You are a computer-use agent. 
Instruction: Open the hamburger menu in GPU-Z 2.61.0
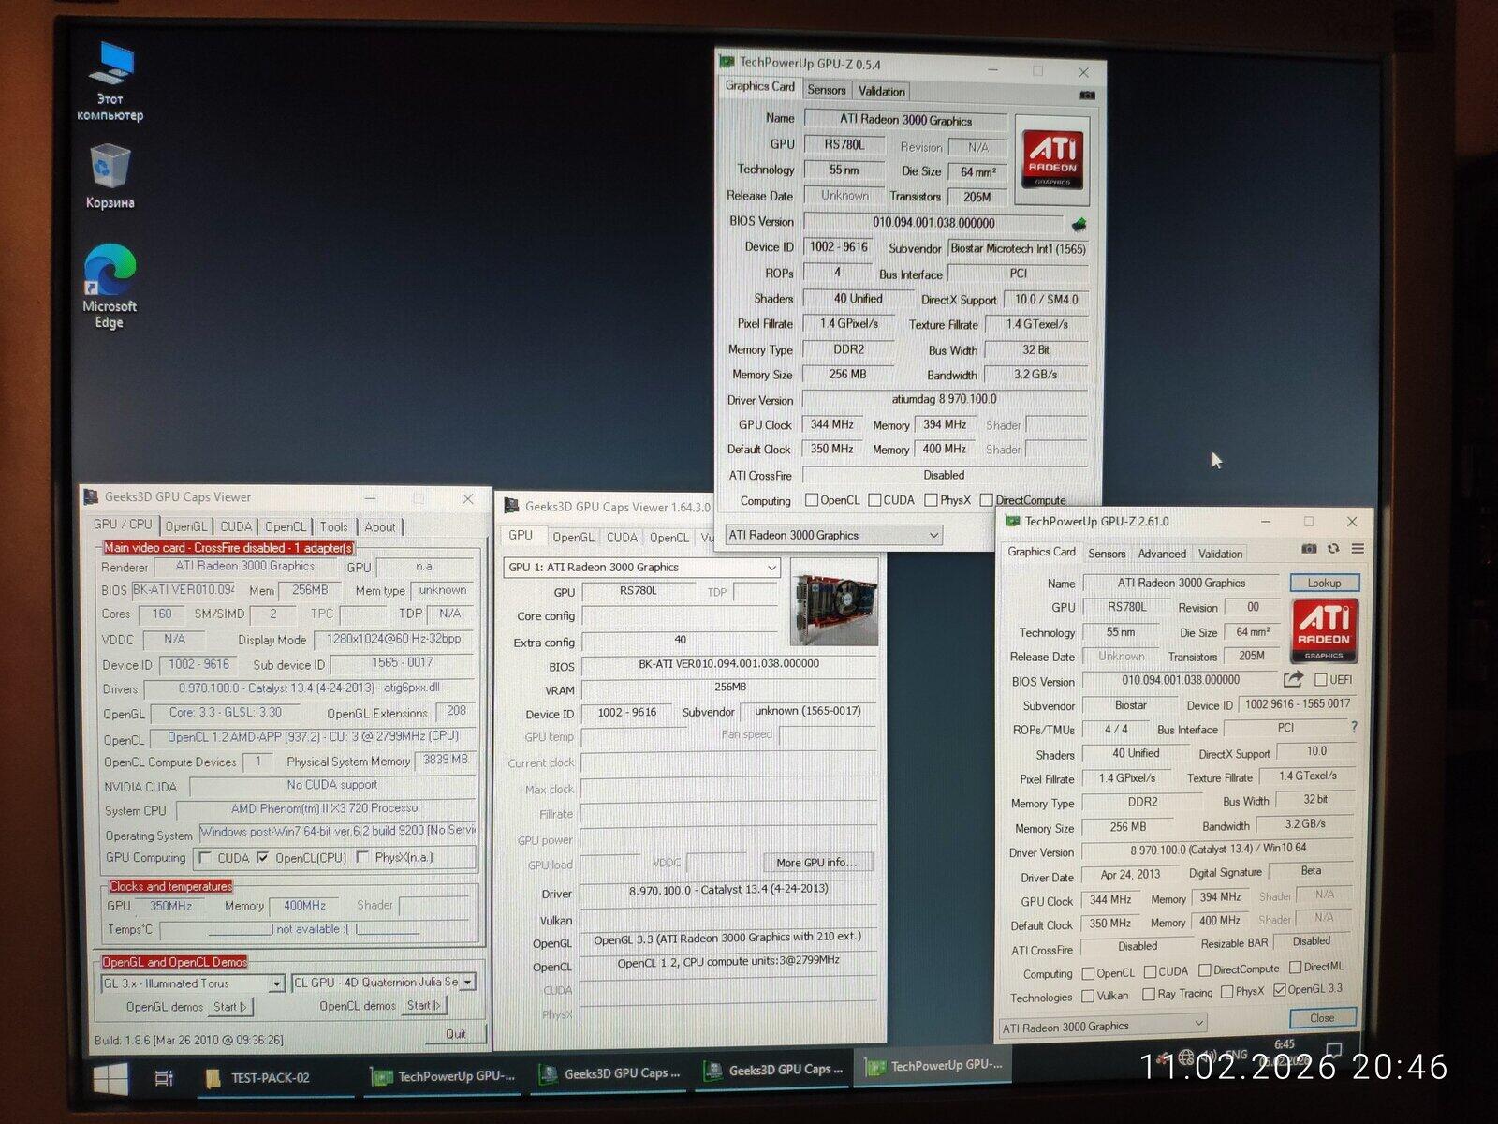[x=1358, y=549]
